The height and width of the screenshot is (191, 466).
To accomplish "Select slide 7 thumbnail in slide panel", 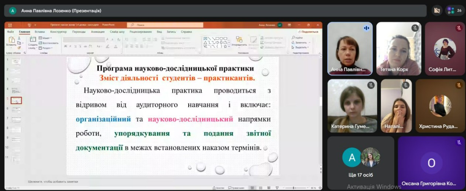I will tap(16, 120).
